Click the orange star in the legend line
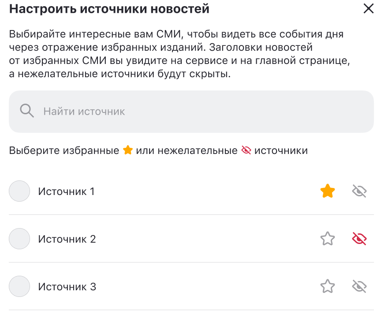Viewport: 381px width, 315px height. [x=127, y=150]
